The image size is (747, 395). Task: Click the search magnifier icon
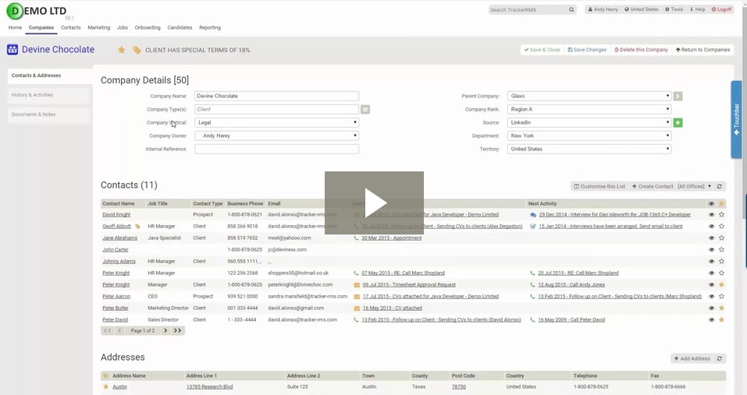pos(571,9)
